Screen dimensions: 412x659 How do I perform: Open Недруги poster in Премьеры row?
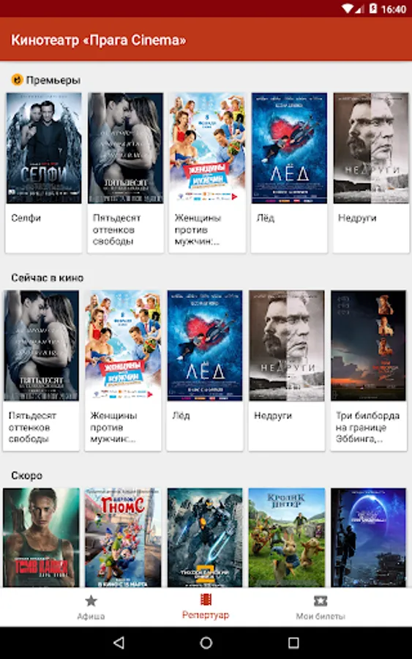(371, 148)
